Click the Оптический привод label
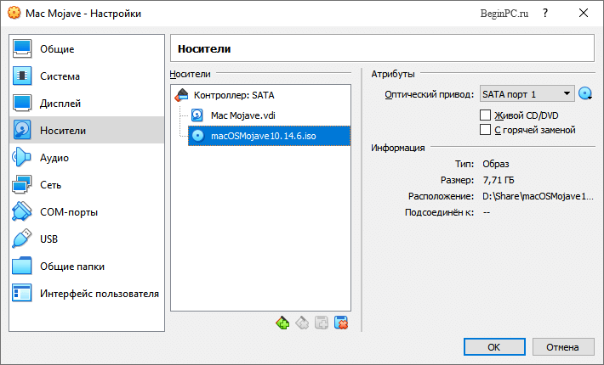 click(429, 94)
